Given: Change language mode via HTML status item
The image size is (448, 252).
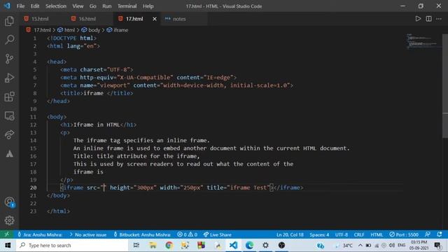Looking at the screenshot, I should click(377, 234).
